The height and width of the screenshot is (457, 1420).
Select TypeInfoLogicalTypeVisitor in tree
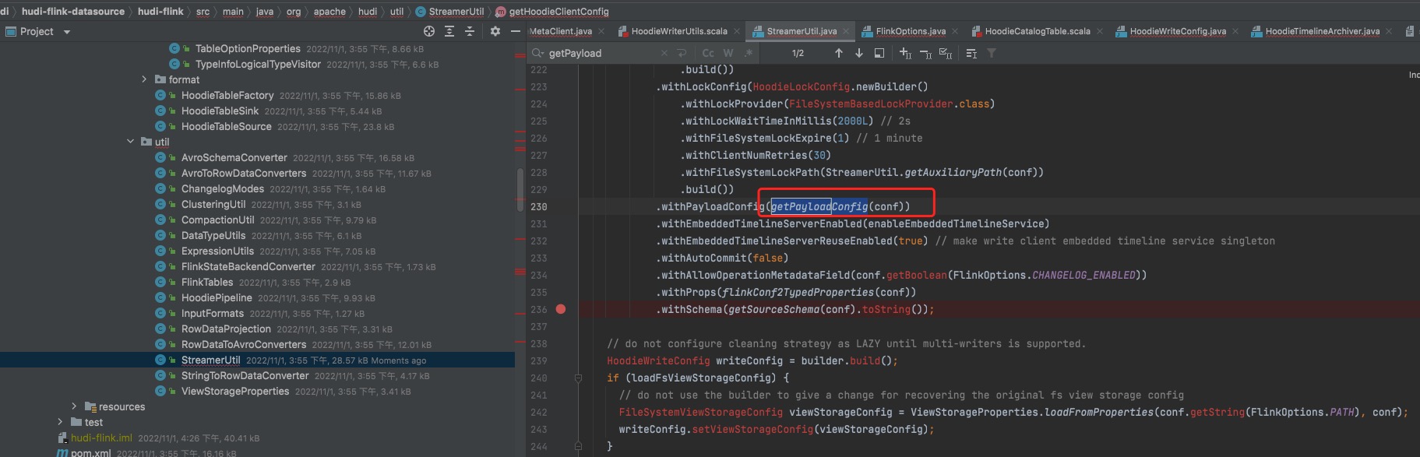point(258,64)
